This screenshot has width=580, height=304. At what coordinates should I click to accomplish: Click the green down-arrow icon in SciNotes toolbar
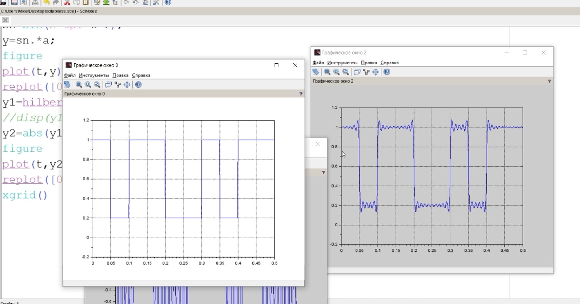point(106,3)
